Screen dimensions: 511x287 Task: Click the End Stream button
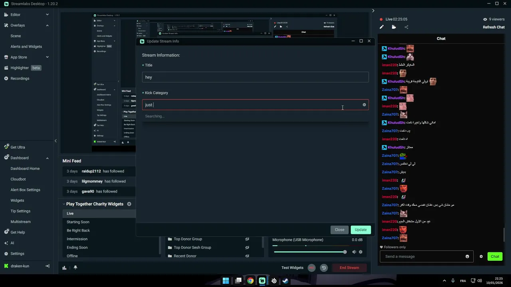pyautogui.click(x=349, y=268)
